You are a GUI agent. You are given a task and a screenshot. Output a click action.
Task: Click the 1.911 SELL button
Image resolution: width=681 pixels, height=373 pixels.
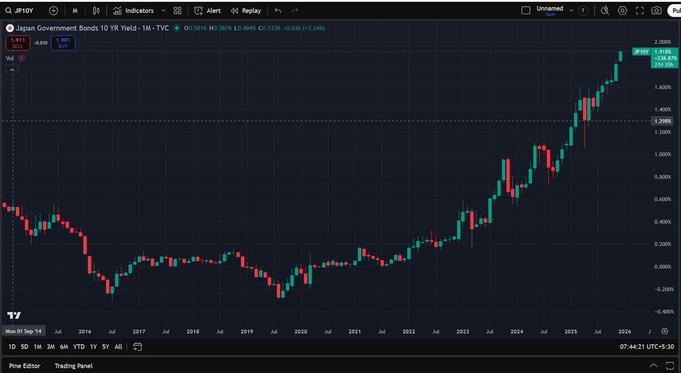coord(18,43)
